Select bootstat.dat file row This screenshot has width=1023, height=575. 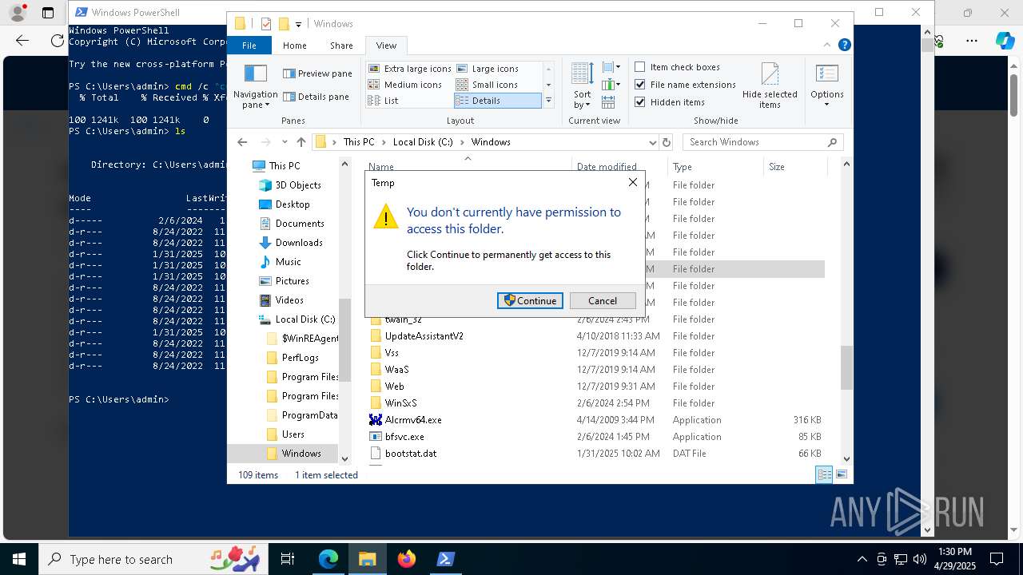595,454
